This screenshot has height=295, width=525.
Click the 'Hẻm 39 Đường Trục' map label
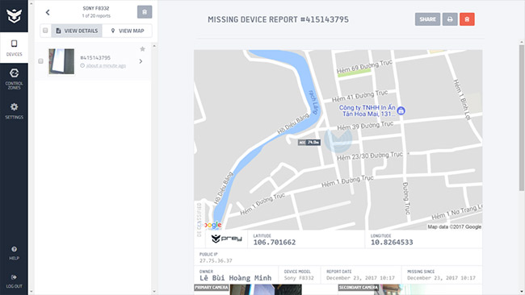click(365, 126)
